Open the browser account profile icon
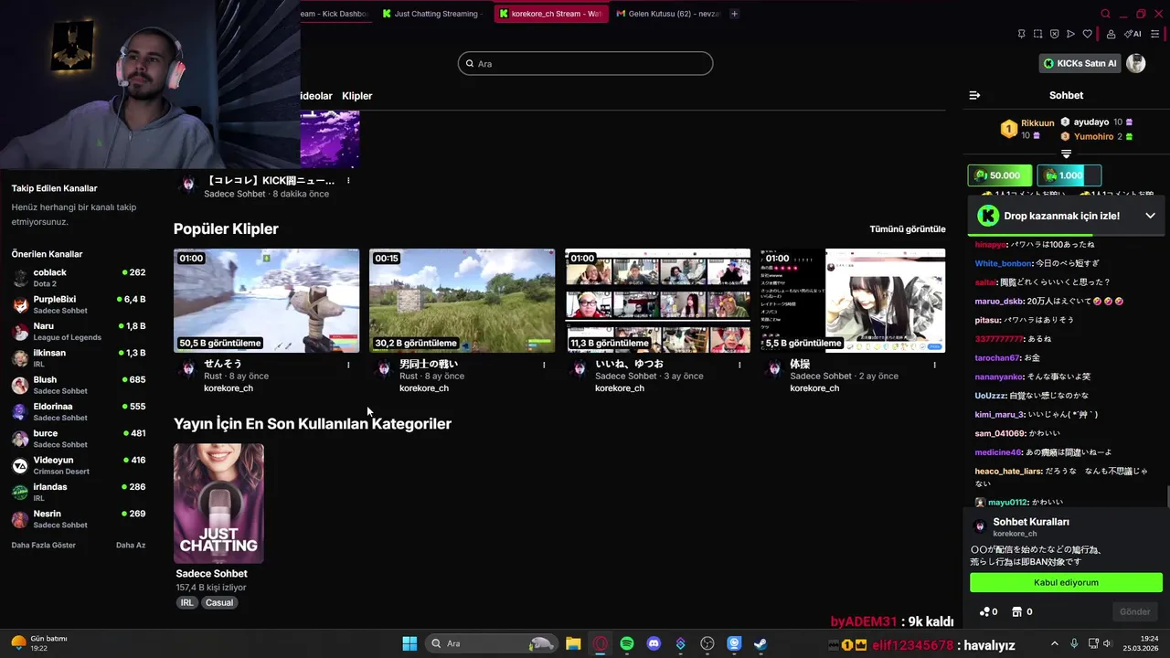The image size is (1170, 658). [1111, 34]
